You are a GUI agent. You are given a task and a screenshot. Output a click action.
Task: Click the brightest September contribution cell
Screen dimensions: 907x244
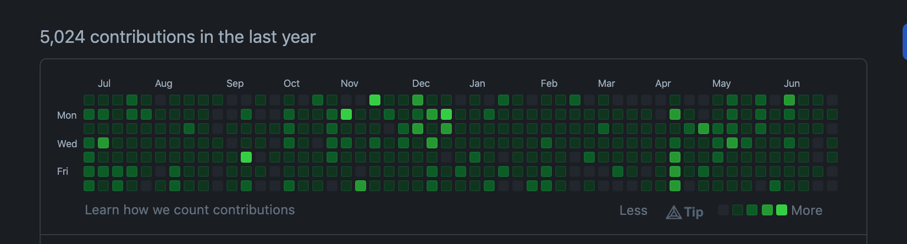[x=246, y=157]
